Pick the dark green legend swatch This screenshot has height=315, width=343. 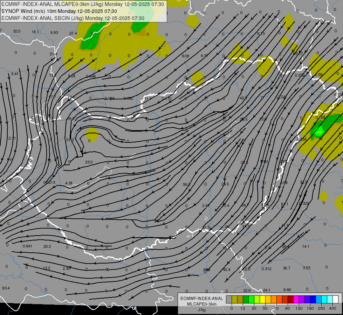pos(246,300)
